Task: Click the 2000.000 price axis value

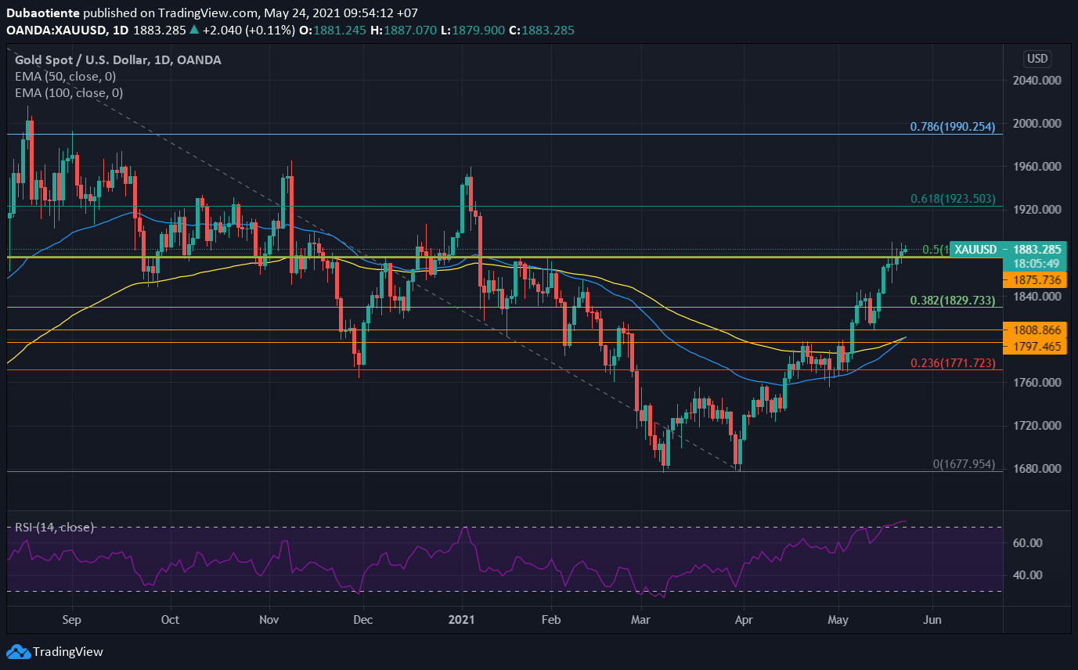Action: 1037,124
